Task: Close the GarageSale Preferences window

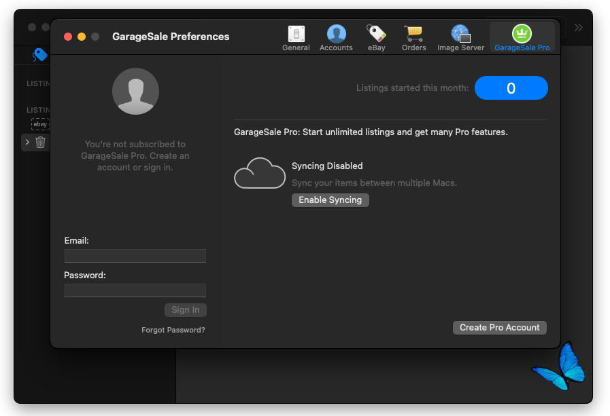Action: (x=68, y=37)
